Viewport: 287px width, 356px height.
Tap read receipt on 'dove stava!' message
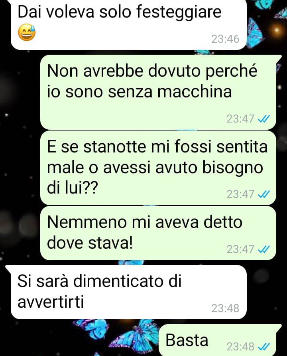pos(264,249)
